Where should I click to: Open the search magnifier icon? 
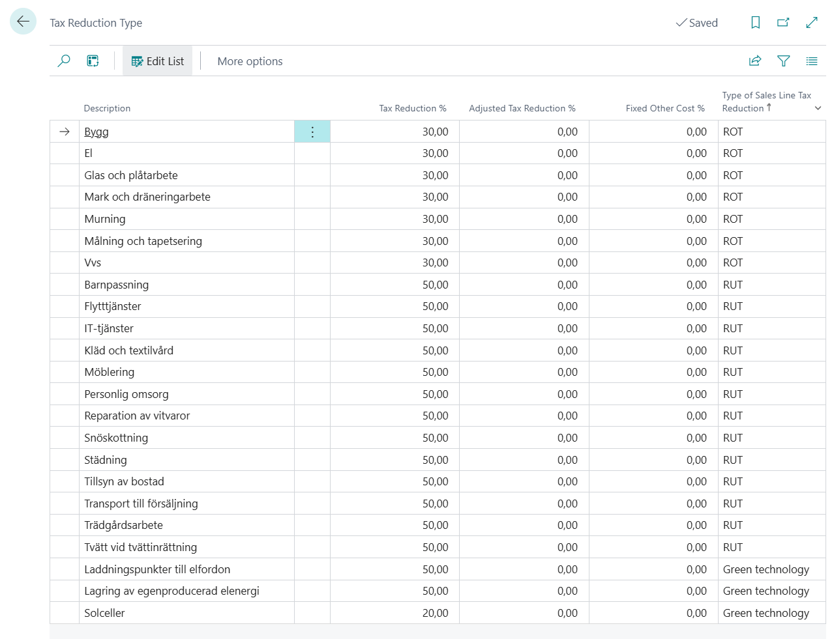[64, 61]
